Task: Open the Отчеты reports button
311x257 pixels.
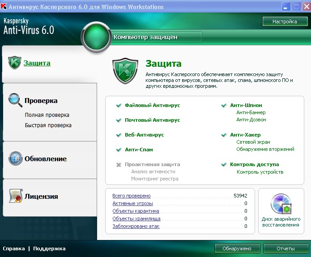Action: pyautogui.click(x=285, y=248)
